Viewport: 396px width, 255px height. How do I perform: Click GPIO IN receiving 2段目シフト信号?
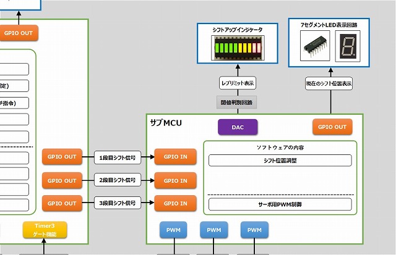176,180
